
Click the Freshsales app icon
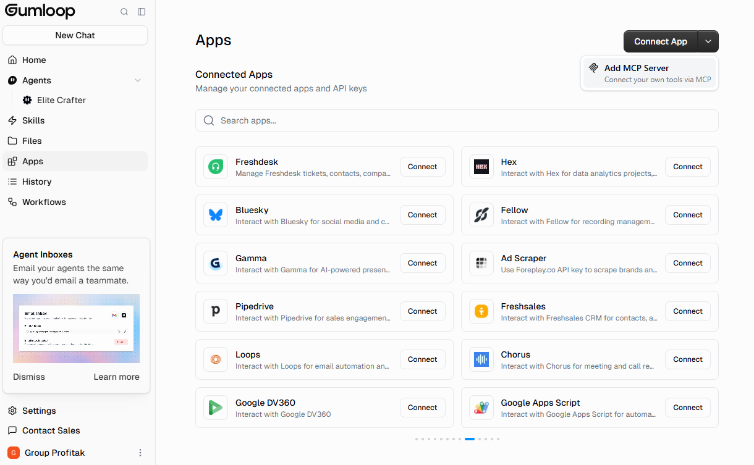pos(481,311)
